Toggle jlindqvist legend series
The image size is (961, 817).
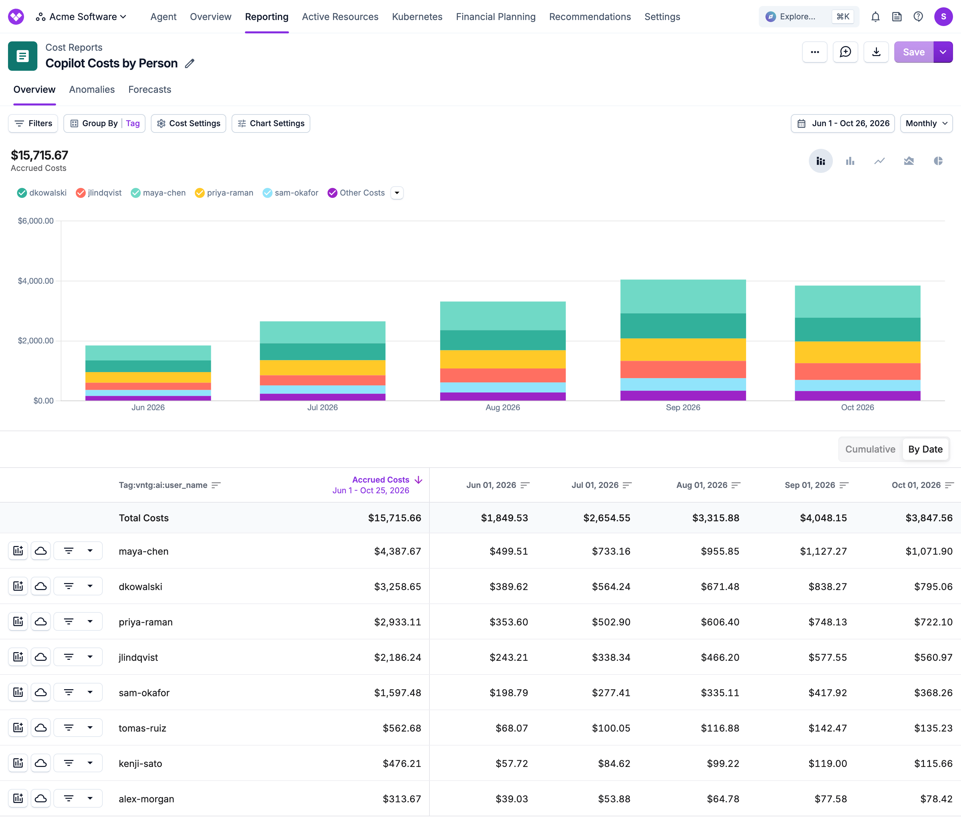pyautogui.click(x=99, y=193)
